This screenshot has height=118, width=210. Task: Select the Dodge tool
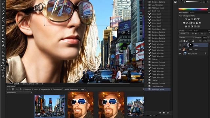pyautogui.click(x=3, y=42)
